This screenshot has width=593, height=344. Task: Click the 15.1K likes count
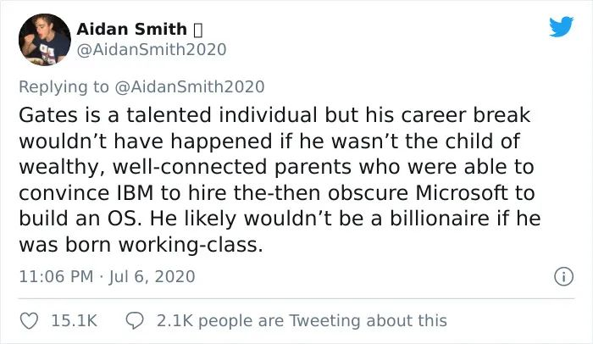pyautogui.click(x=75, y=320)
